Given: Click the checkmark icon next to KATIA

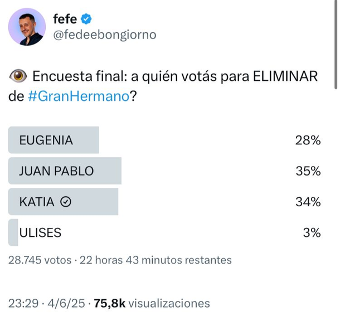Looking at the screenshot, I should (x=65, y=202).
